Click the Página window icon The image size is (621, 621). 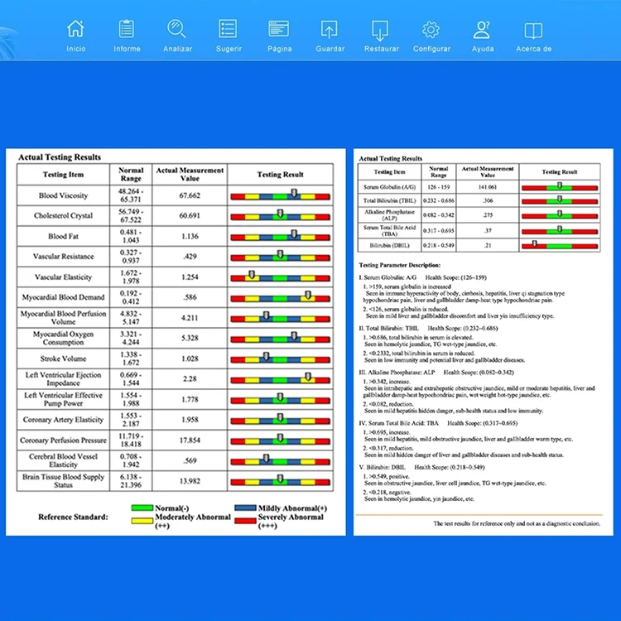click(x=279, y=29)
